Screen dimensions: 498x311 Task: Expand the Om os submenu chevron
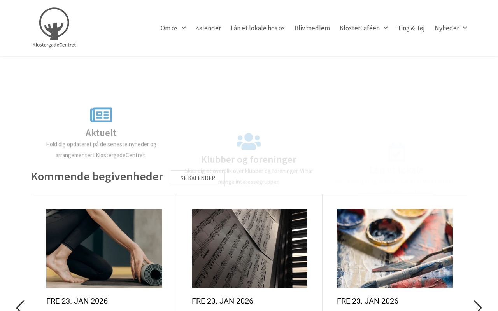coord(184,28)
